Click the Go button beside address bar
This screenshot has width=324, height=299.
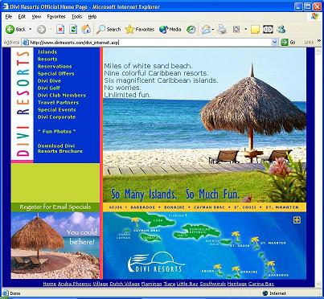(288, 43)
